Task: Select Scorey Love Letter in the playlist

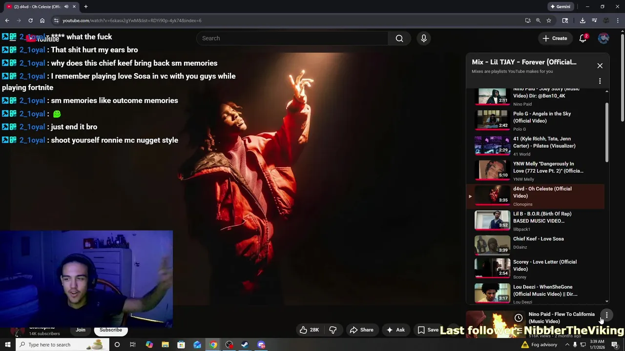Action: pyautogui.click(x=536, y=269)
